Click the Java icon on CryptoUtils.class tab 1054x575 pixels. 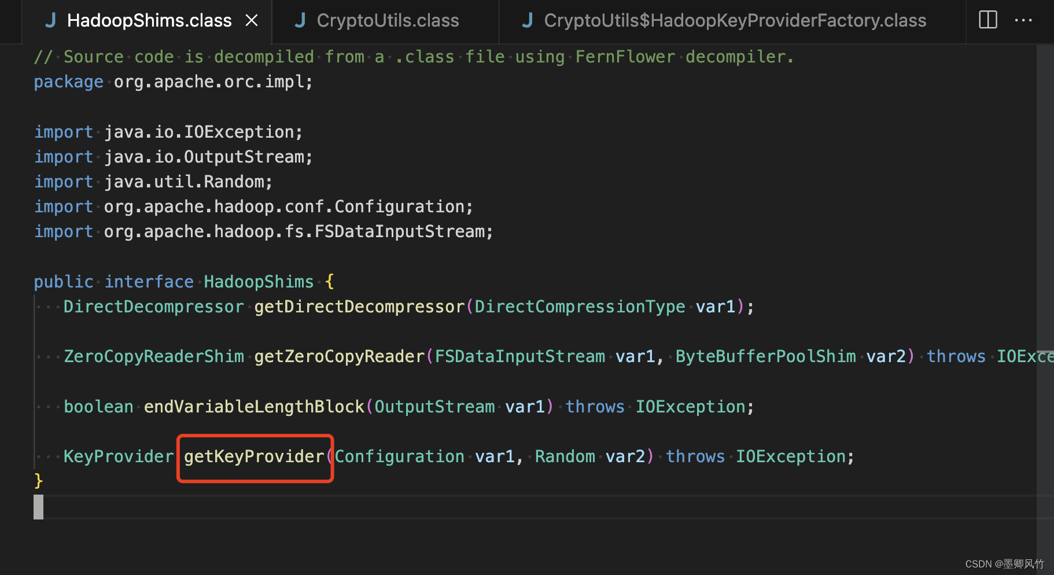tap(300, 20)
